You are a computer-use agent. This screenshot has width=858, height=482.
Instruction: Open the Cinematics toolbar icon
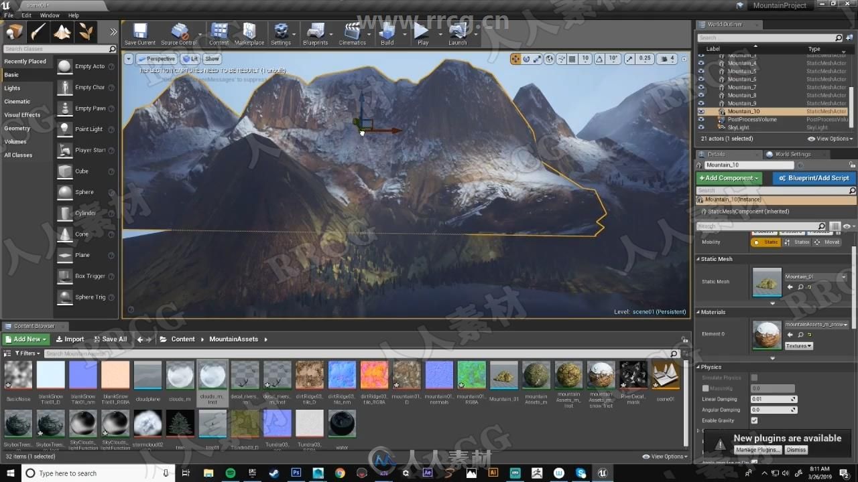(x=352, y=33)
